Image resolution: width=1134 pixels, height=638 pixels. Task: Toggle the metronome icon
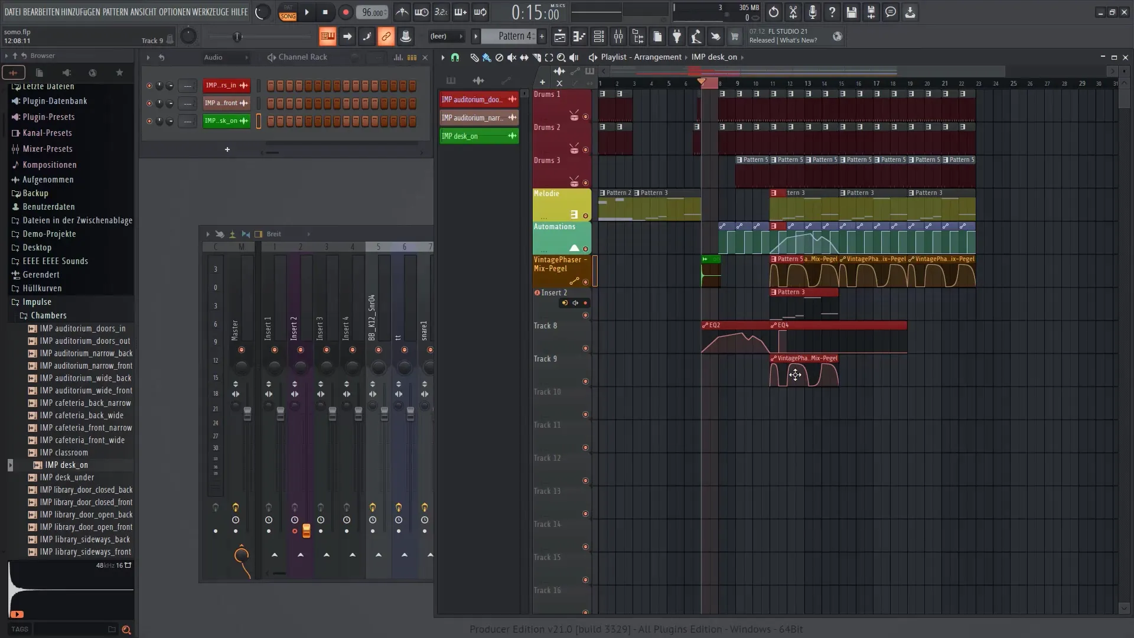point(402,12)
